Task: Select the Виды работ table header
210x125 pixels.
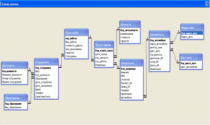Action: [x=76, y=33]
